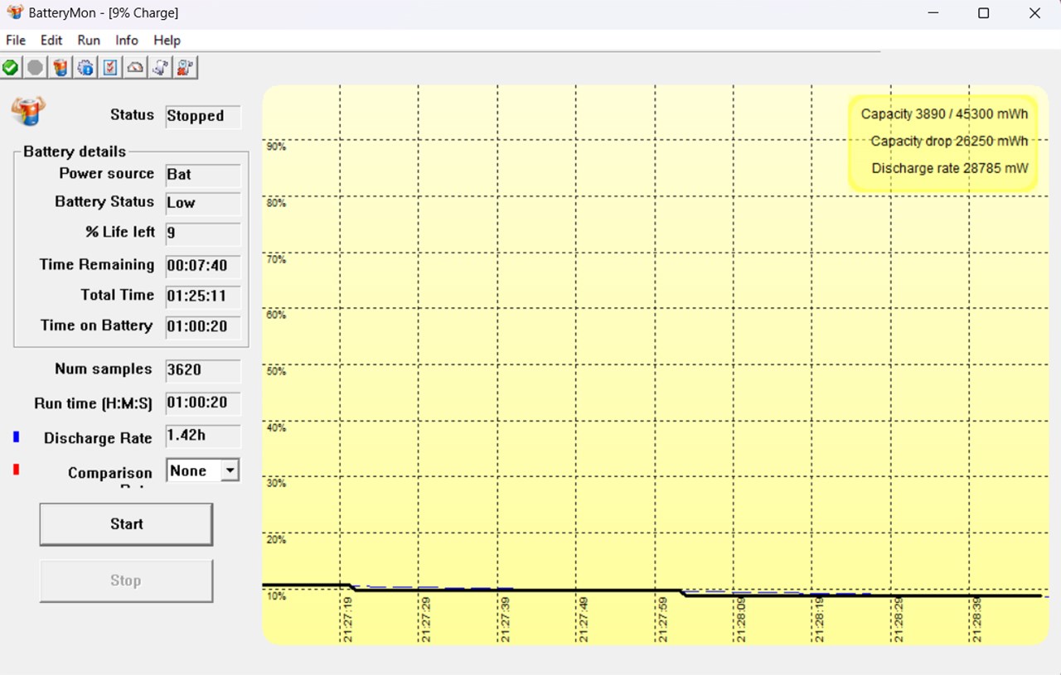Open the Edit menu
Viewport: 1061px width, 675px height.
tap(51, 40)
